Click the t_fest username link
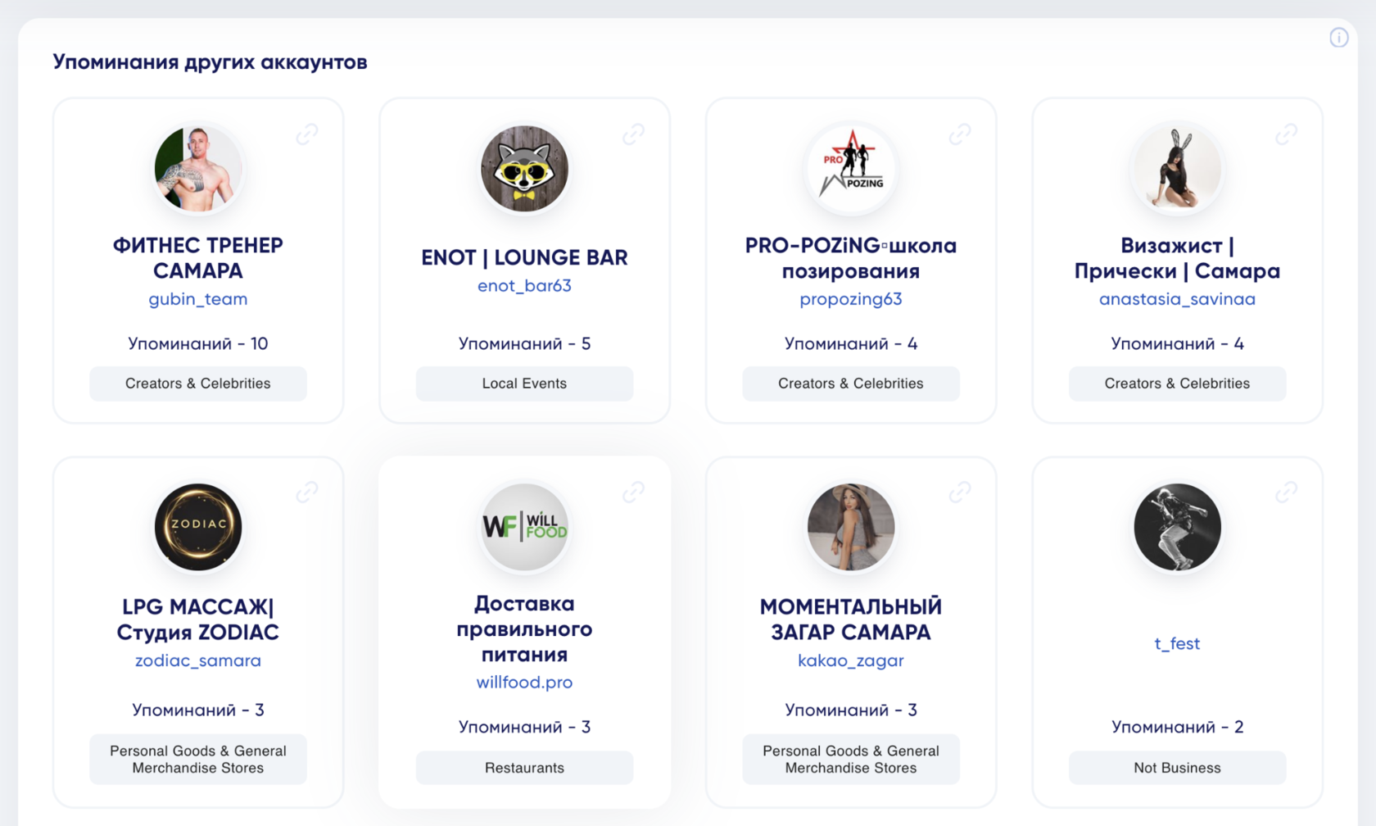The height and width of the screenshot is (826, 1376). click(1177, 643)
